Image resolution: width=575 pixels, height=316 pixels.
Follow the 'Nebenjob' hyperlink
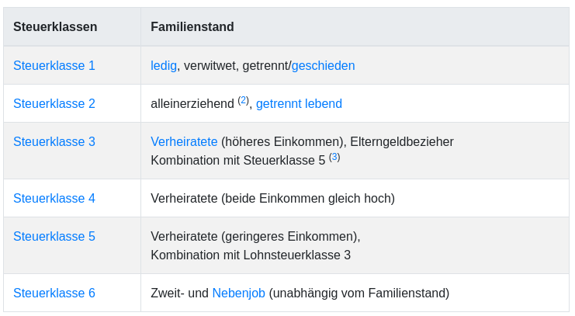(239, 293)
